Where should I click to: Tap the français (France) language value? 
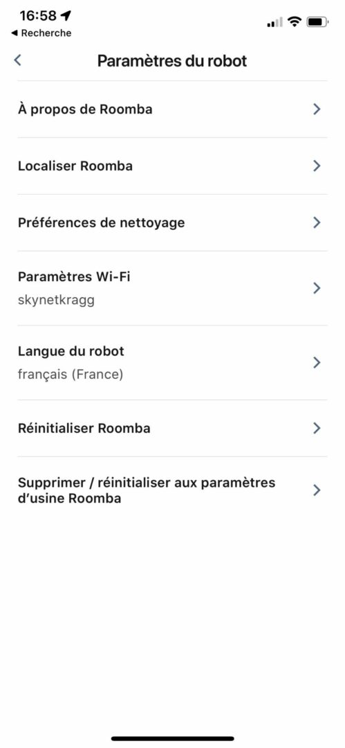(x=71, y=375)
